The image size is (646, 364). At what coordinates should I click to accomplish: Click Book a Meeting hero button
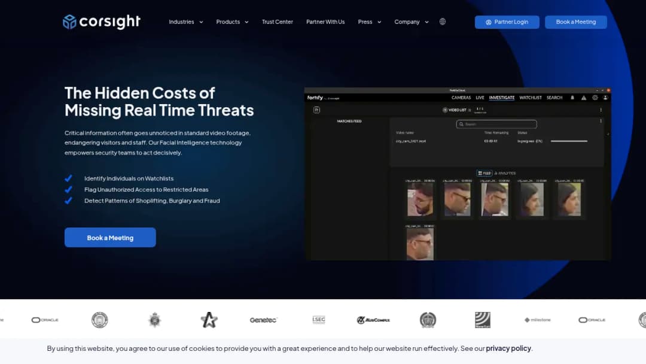coord(110,238)
